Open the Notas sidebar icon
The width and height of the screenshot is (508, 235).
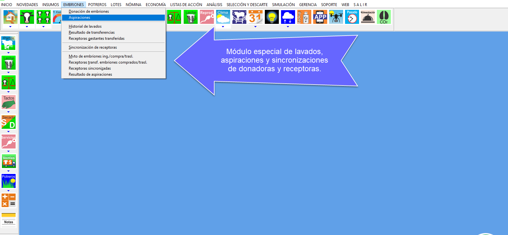(9, 220)
